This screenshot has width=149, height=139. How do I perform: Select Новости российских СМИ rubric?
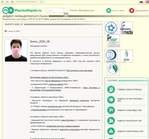coord(126,121)
